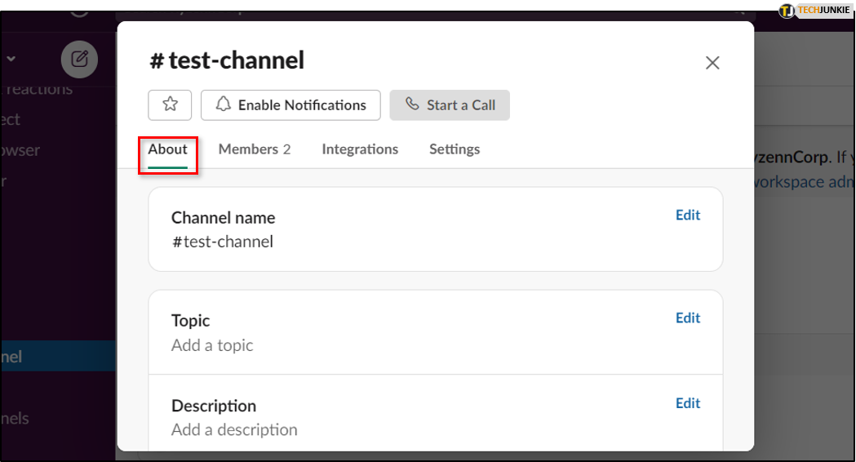Close the test-channel details dialog

coord(712,63)
